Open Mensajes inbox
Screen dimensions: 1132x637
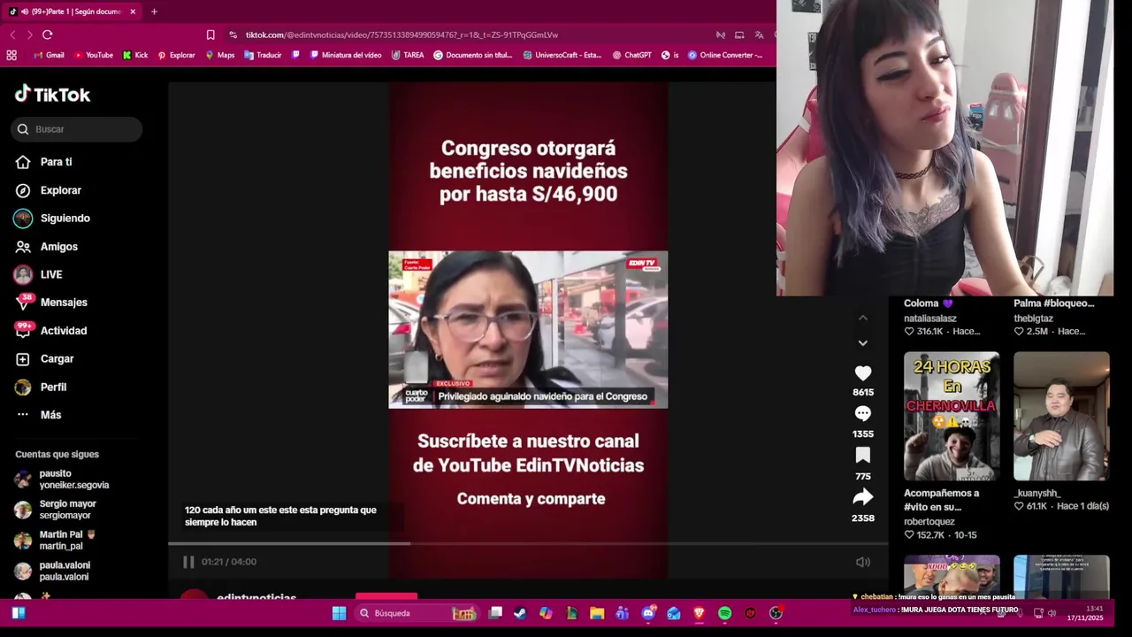click(51, 303)
